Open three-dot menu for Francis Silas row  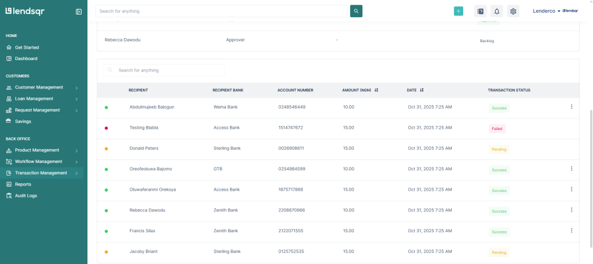(571, 230)
